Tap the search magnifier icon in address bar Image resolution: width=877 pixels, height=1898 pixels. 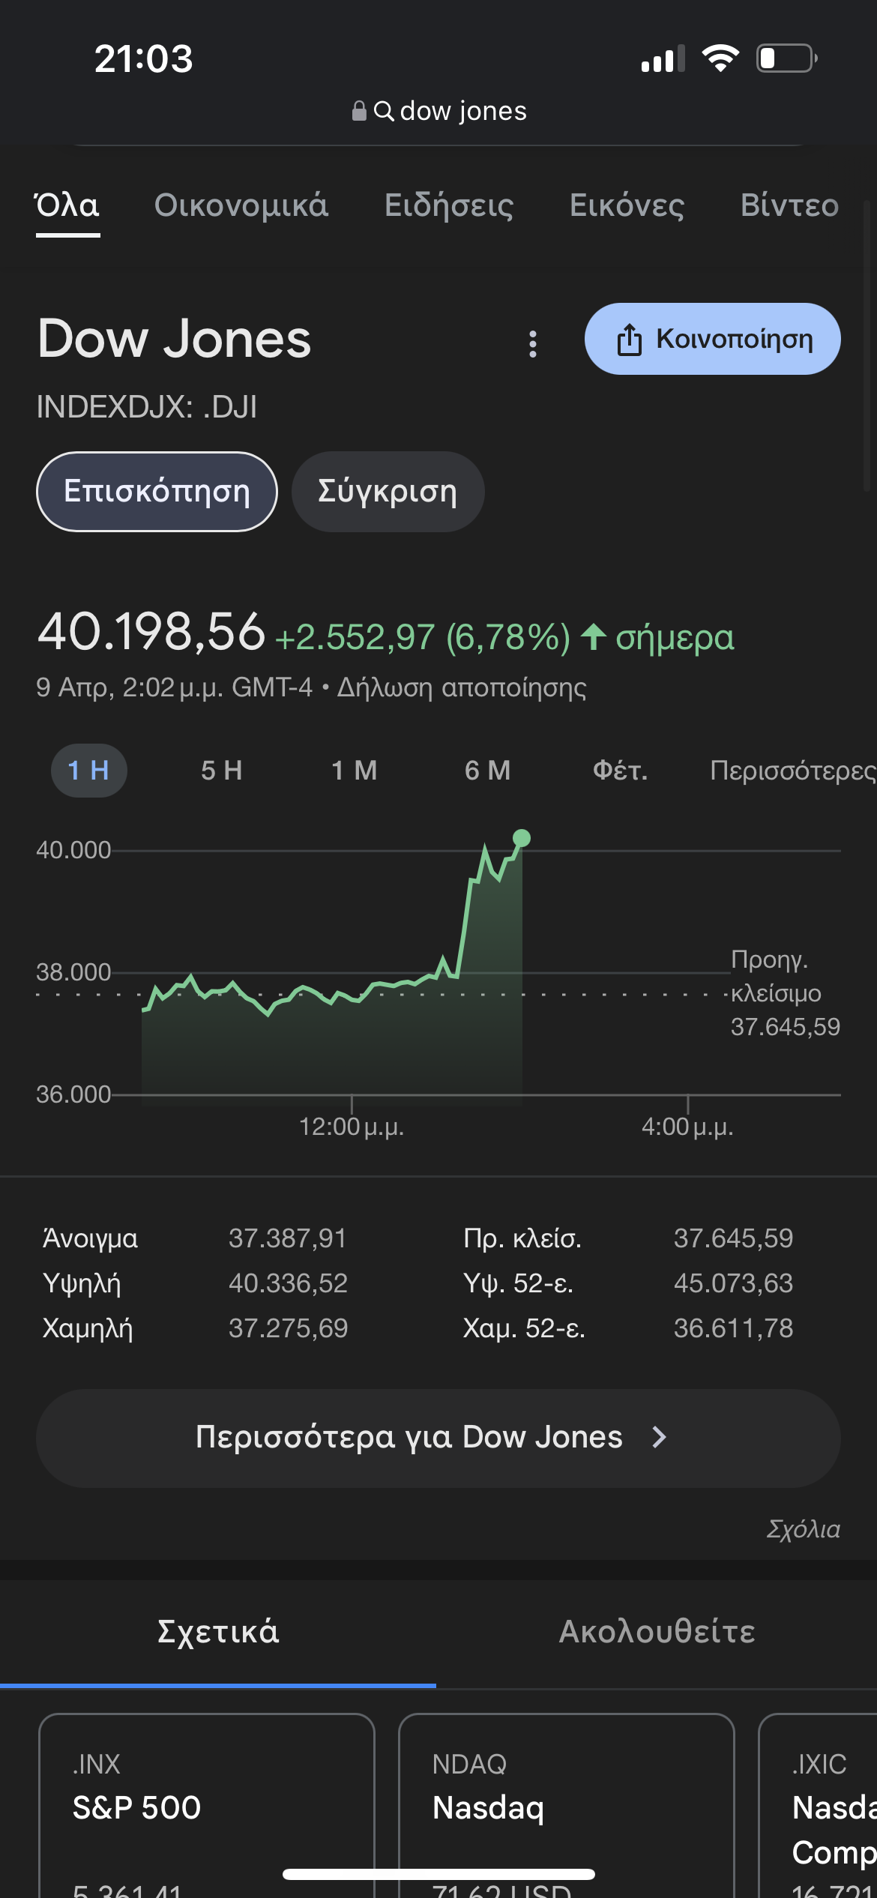coord(384,111)
